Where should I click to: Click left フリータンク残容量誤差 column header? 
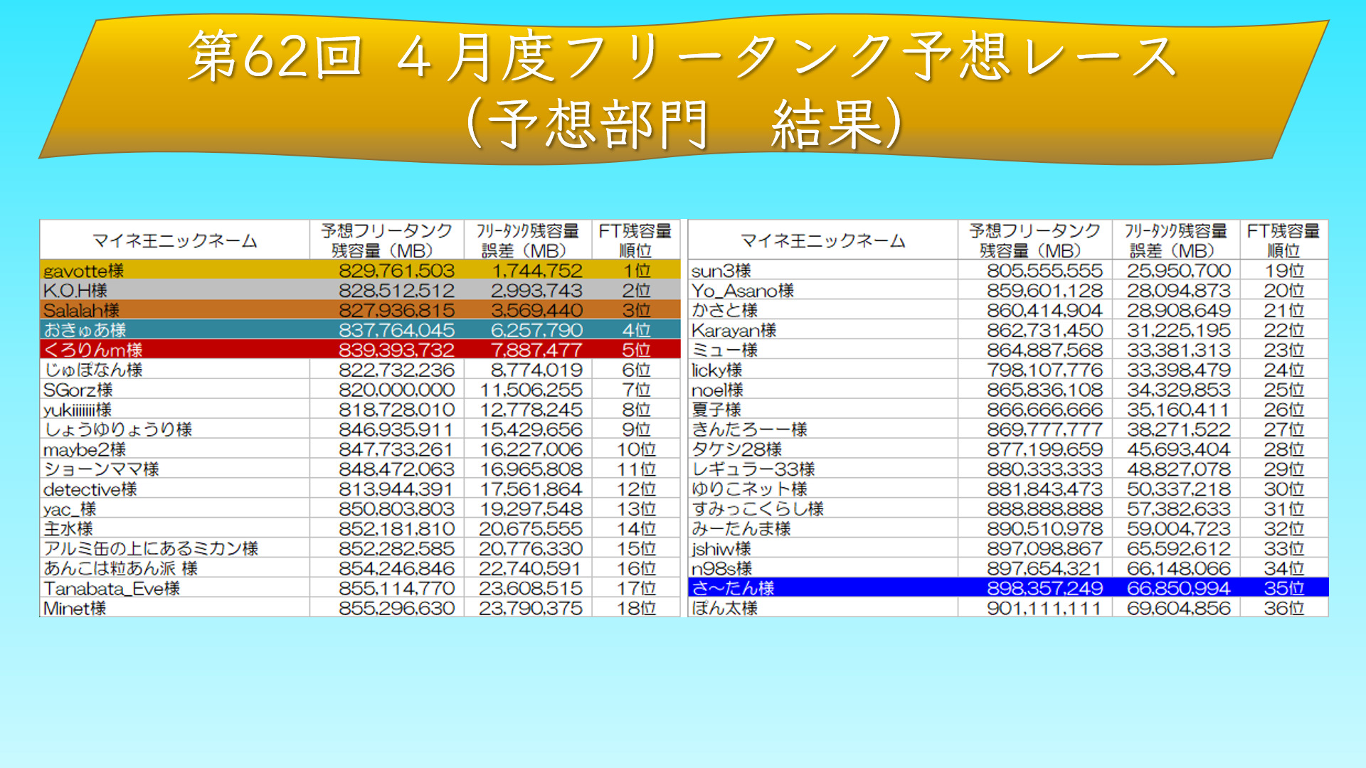(x=527, y=240)
